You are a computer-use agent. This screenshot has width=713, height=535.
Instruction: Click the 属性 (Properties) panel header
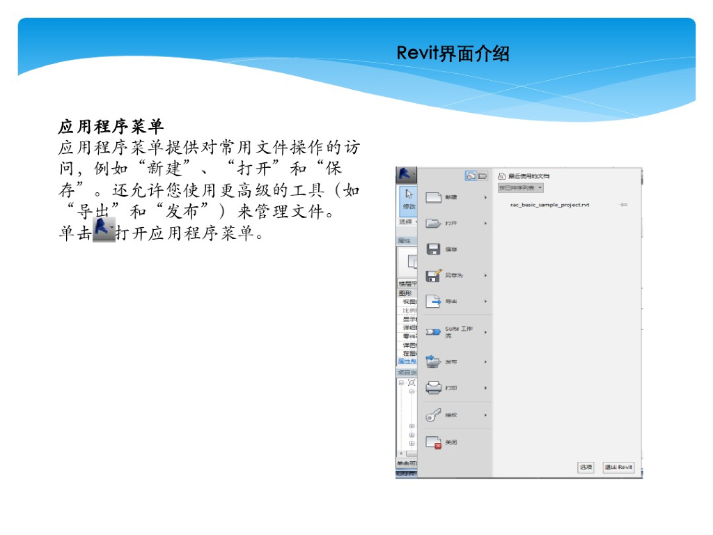[x=407, y=240]
